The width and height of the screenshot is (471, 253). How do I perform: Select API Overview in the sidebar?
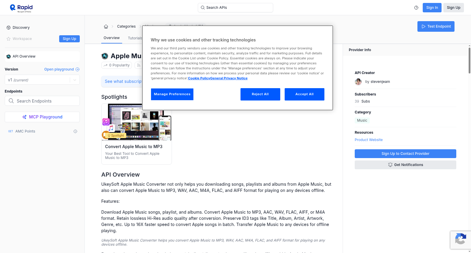[x=42, y=56]
